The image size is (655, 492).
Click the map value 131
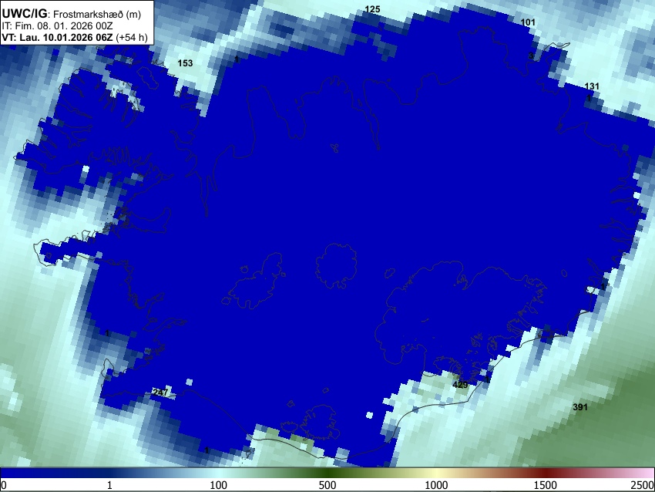click(x=592, y=86)
